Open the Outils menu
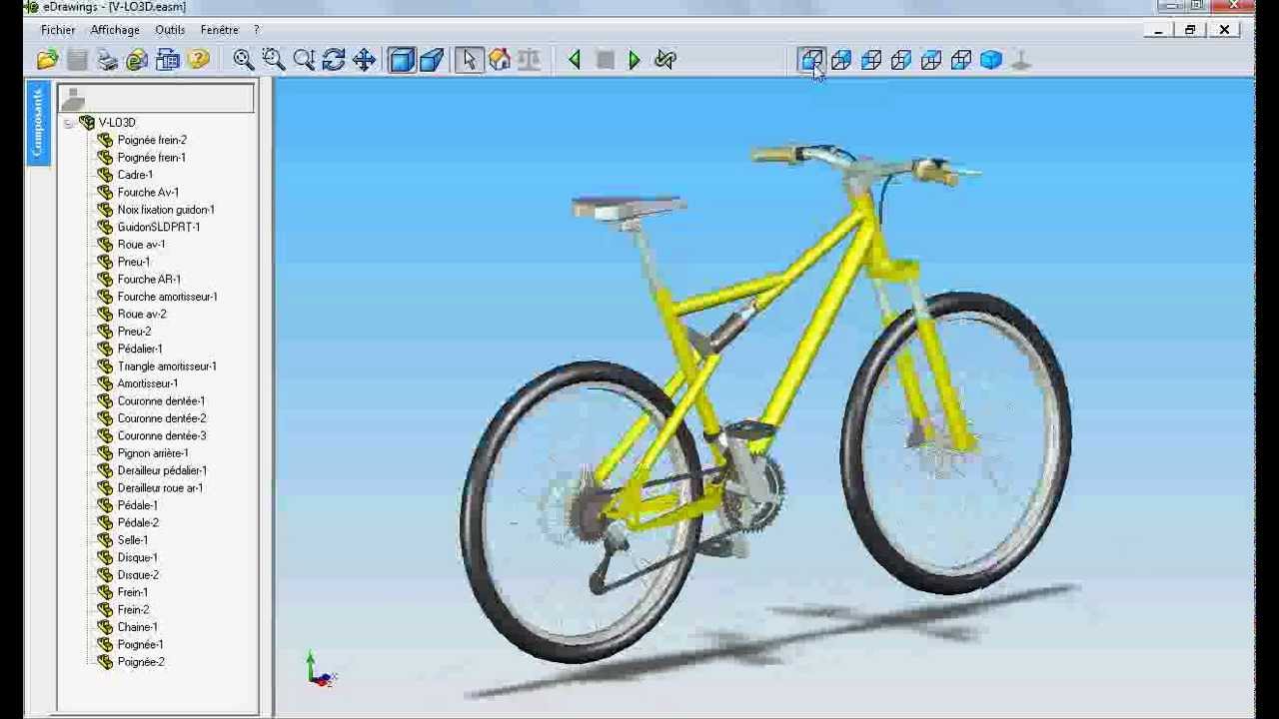This screenshot has width=1279, height=719. coord(170,30)
